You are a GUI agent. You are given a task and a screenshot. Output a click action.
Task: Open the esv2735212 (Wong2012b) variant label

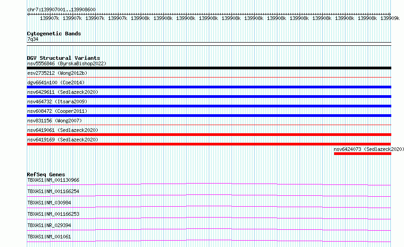57,73
